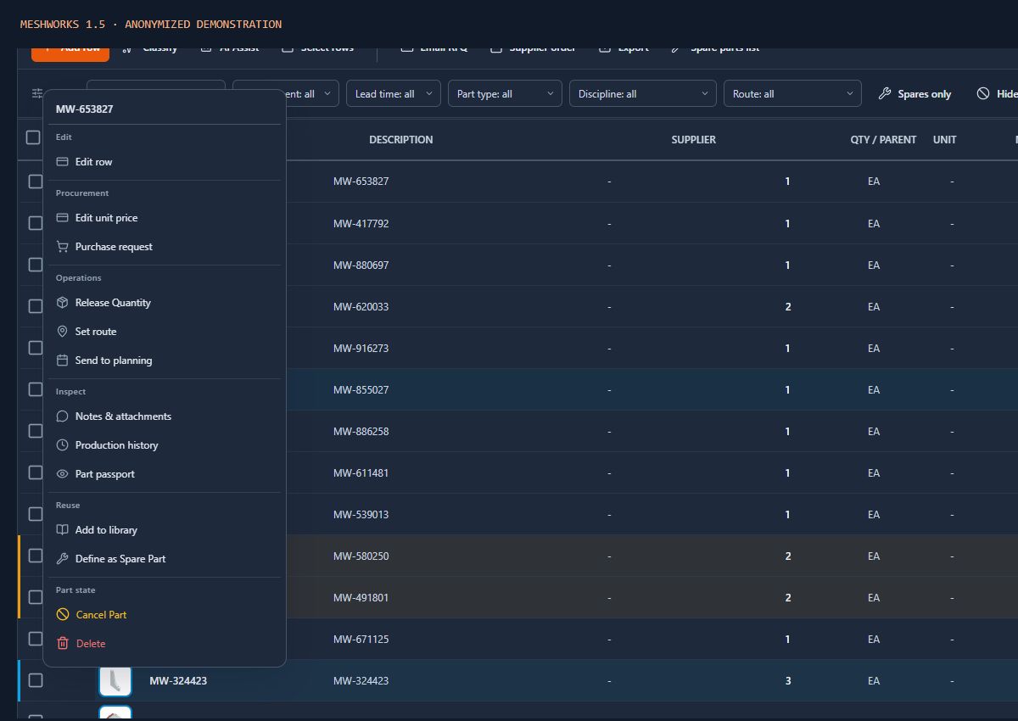
Task: Click the MW-916273 description cell
Action: (361, 349)
